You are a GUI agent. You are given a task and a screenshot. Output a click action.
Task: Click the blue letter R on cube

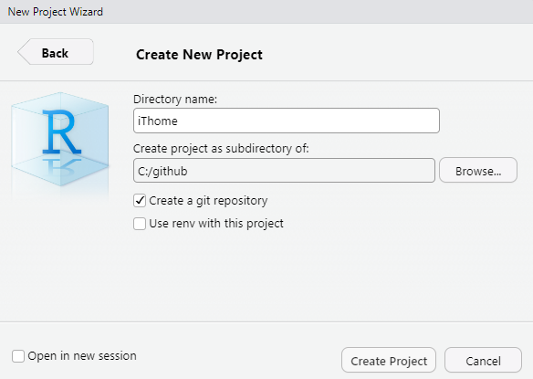62,132
